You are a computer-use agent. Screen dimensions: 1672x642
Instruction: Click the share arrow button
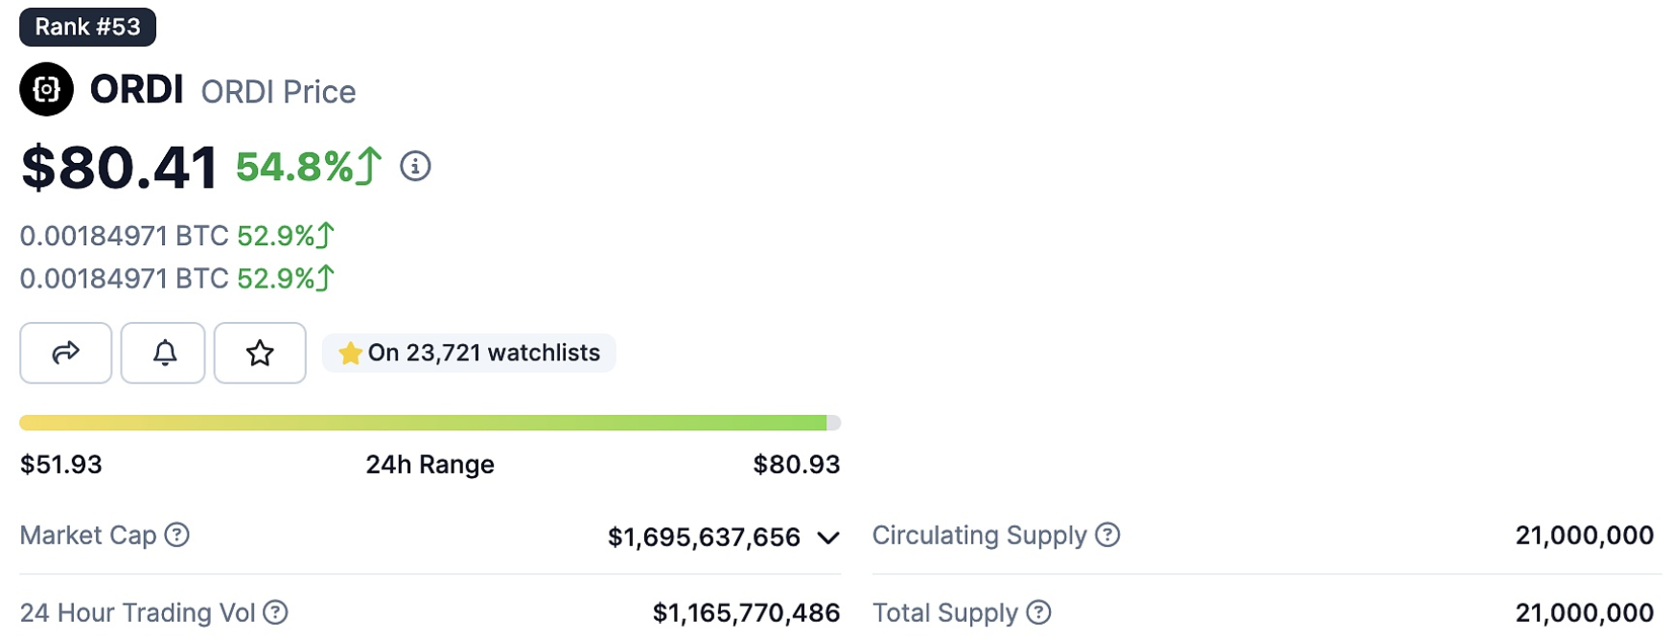click(65, 353)
